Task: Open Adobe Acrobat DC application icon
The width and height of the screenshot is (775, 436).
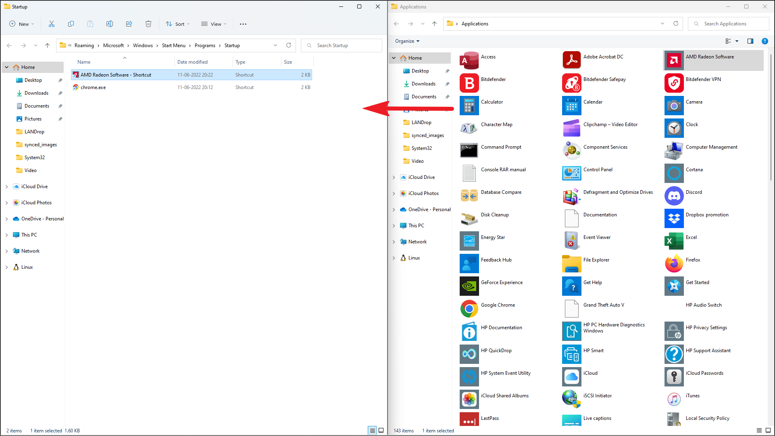Action: coord(571,60)
